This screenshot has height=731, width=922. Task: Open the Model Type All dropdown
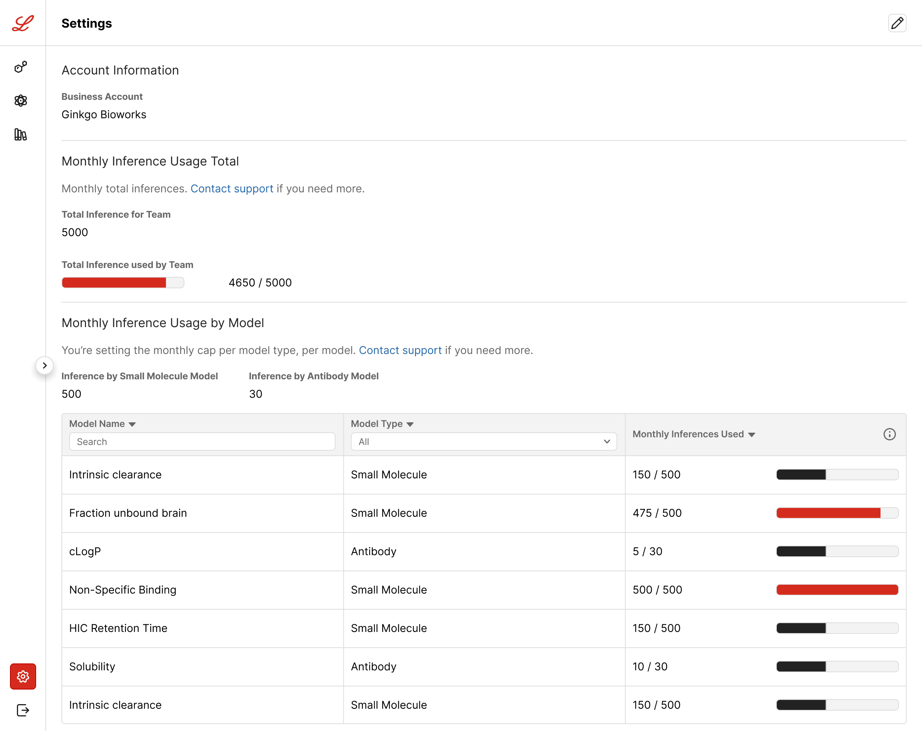pos(484,442)
